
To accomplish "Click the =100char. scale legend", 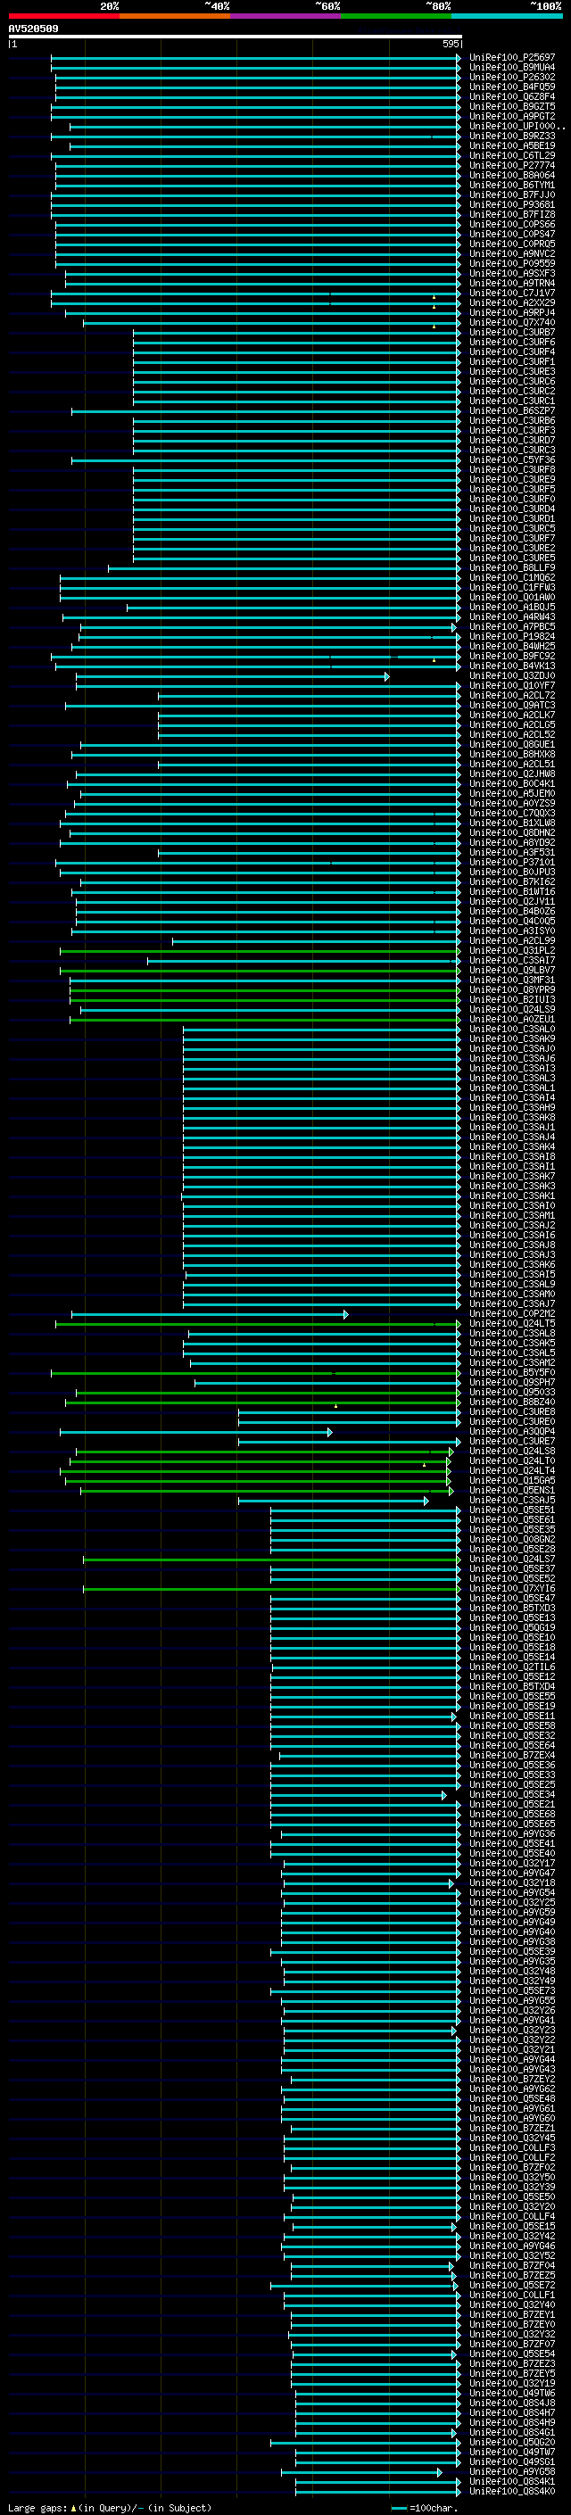I will pyautogui.click(x=424, y=2507).
